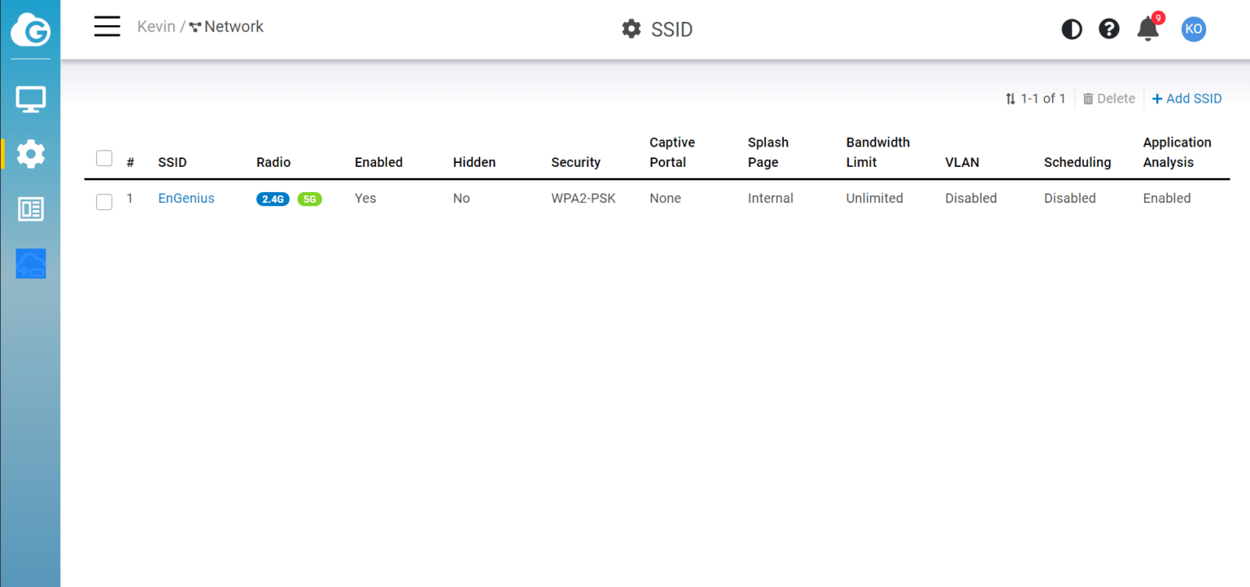Image resolution: width=1250 pixels, height=587 pixels.
Task: View notifications via the bell icon
Action: tap(1148, 28)
